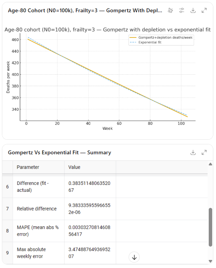The width and height of the screenshot is (216, 268).
Task: Select value 9.383335955966552e-06 cell
Action: (90, 209)
